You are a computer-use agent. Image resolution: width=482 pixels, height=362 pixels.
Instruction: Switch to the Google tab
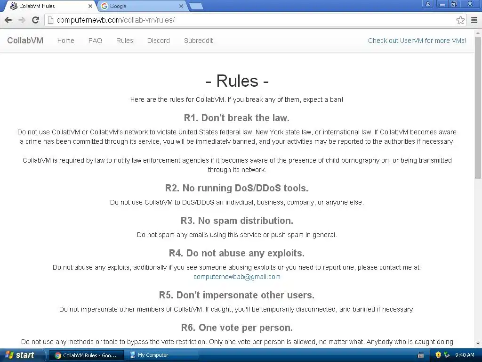(142, 6)
